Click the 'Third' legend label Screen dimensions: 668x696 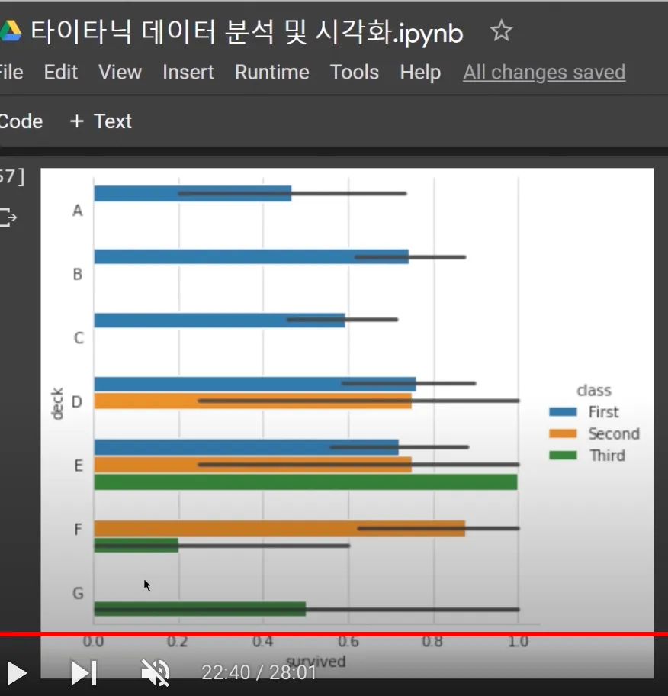click(607, 456)
